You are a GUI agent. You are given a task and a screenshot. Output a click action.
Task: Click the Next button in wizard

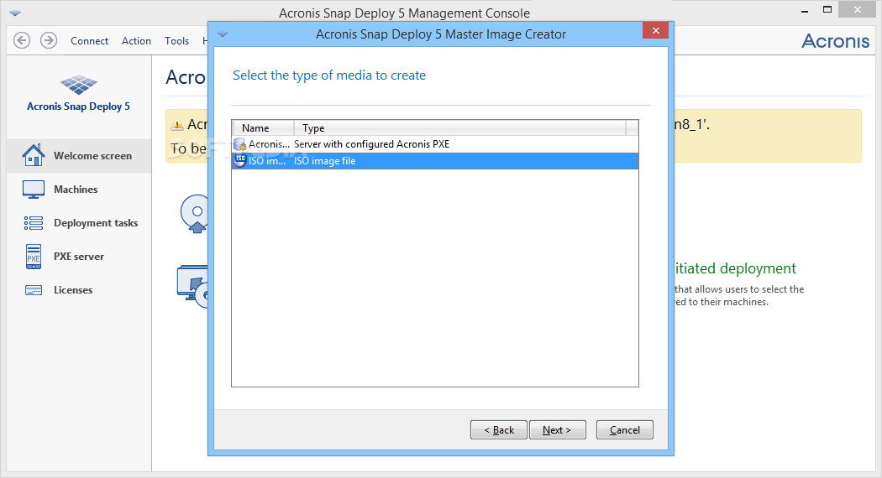(558, 429)
